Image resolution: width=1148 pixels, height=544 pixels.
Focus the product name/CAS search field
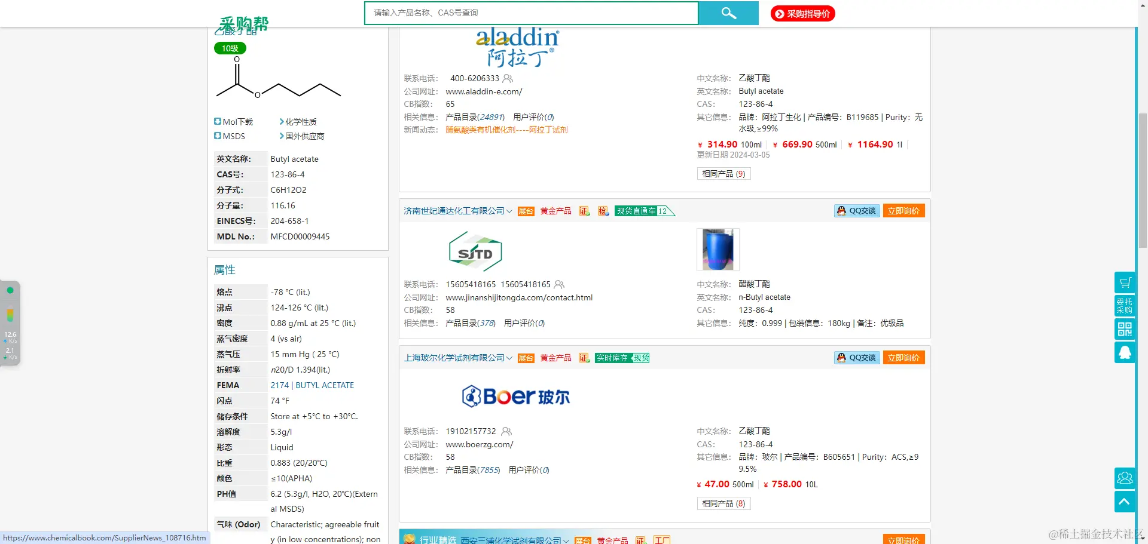click(x=531, y=13)
